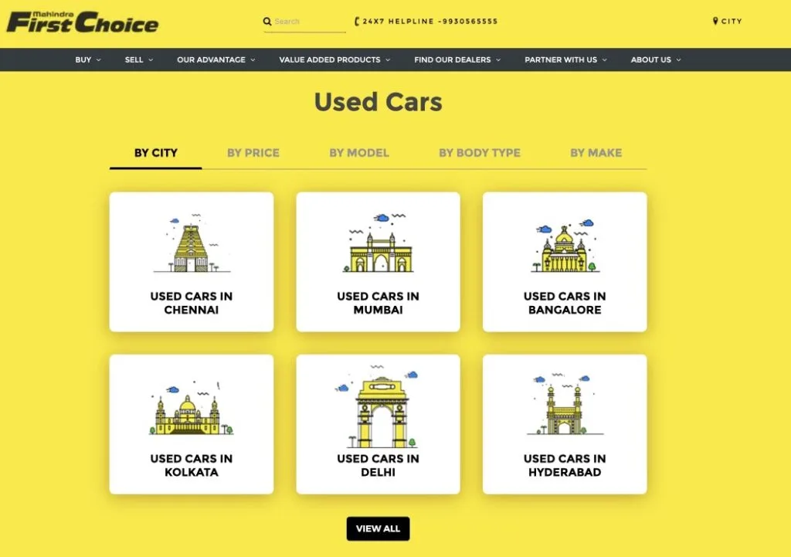
Task: Expand the Find Our Dealers menu
Action: click(457, 59)
